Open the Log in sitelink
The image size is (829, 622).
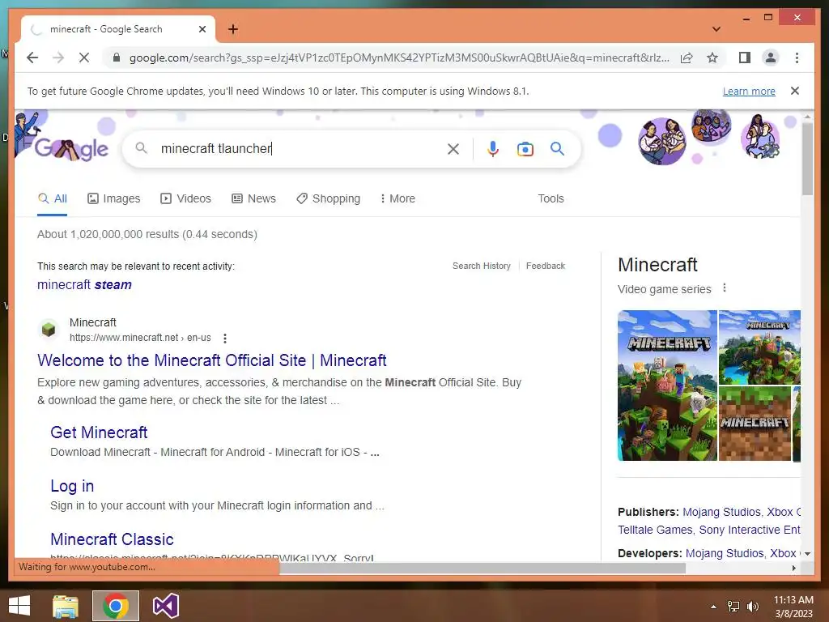point(72,486)
